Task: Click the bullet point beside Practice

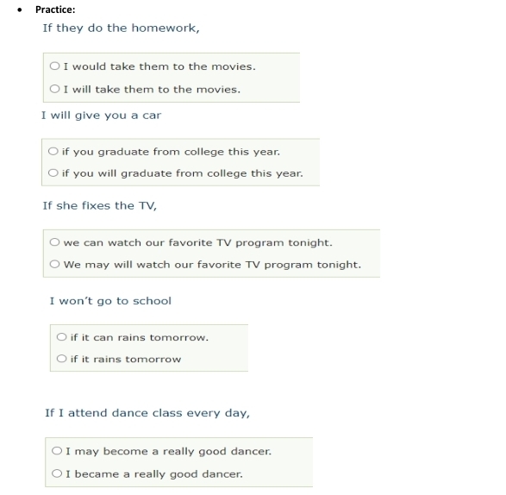Action: (20, 10)
